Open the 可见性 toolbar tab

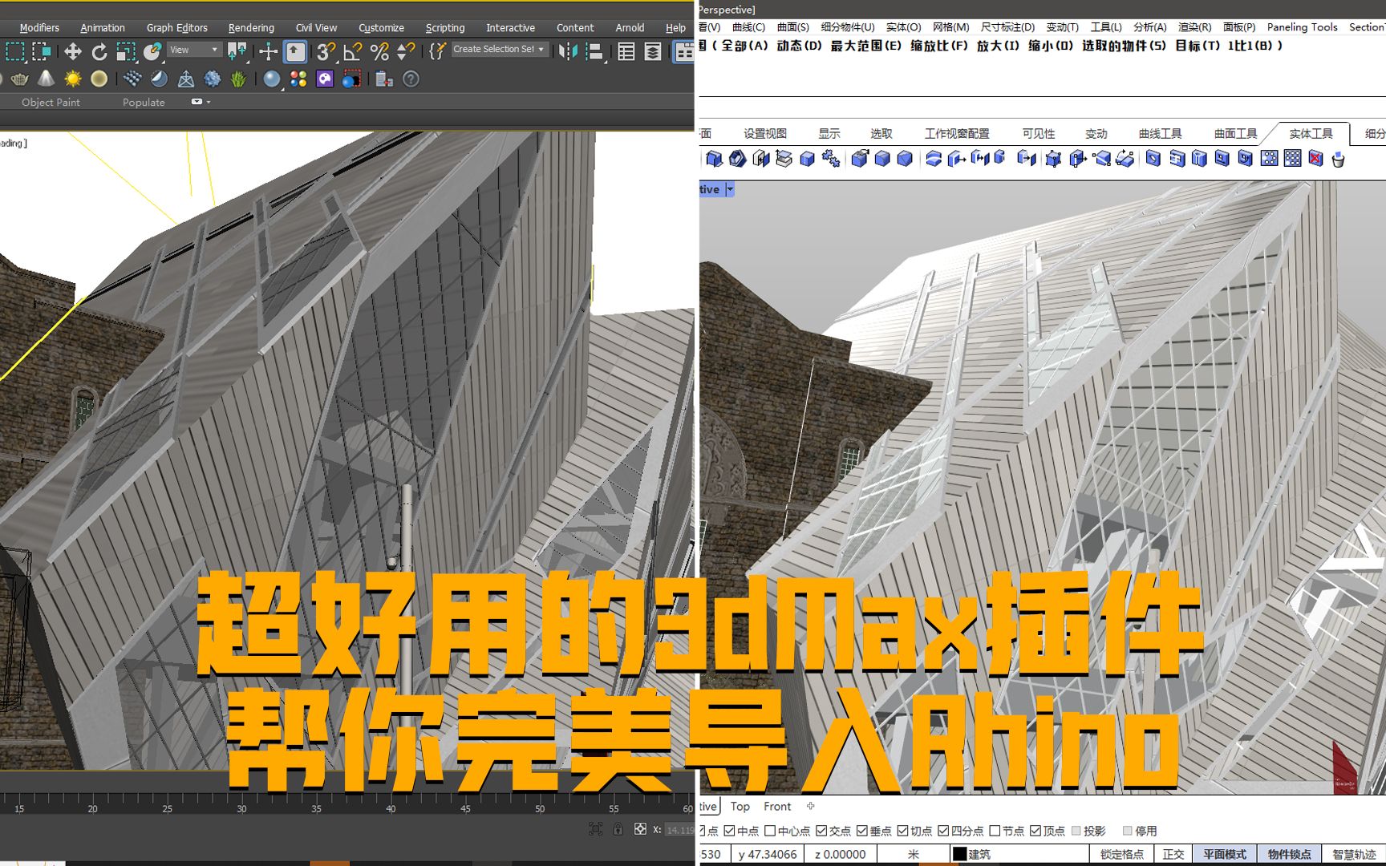1039,134
